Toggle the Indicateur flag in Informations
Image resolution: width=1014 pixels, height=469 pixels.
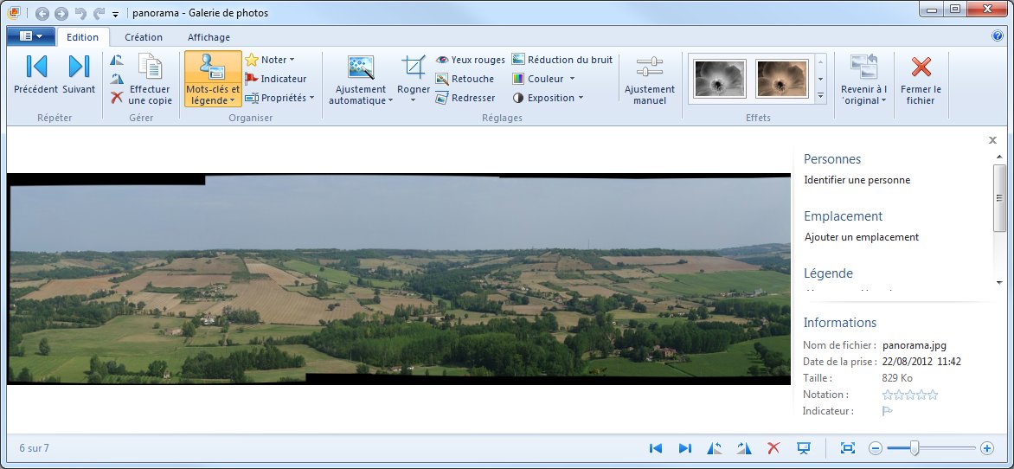click(888, 411)
